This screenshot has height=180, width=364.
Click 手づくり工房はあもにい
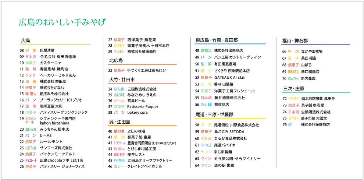pyautogui.click(x=147, y=70)
